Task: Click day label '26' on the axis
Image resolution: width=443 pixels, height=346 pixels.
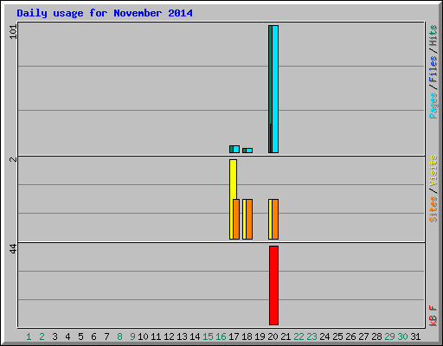Action: pos(350,336)
